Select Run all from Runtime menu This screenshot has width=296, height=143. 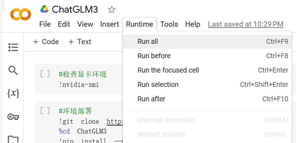(x=207, y=41)
